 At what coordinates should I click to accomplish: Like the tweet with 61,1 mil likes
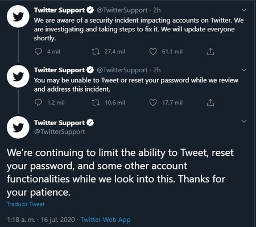pyautogui.click(x=153, y=51)
